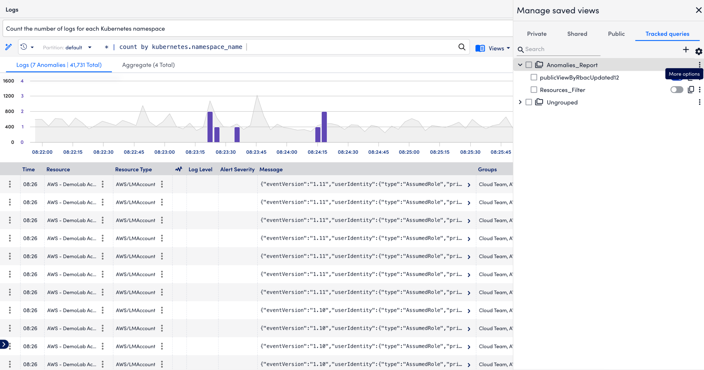Click the Log Level column header

point(200,169)
